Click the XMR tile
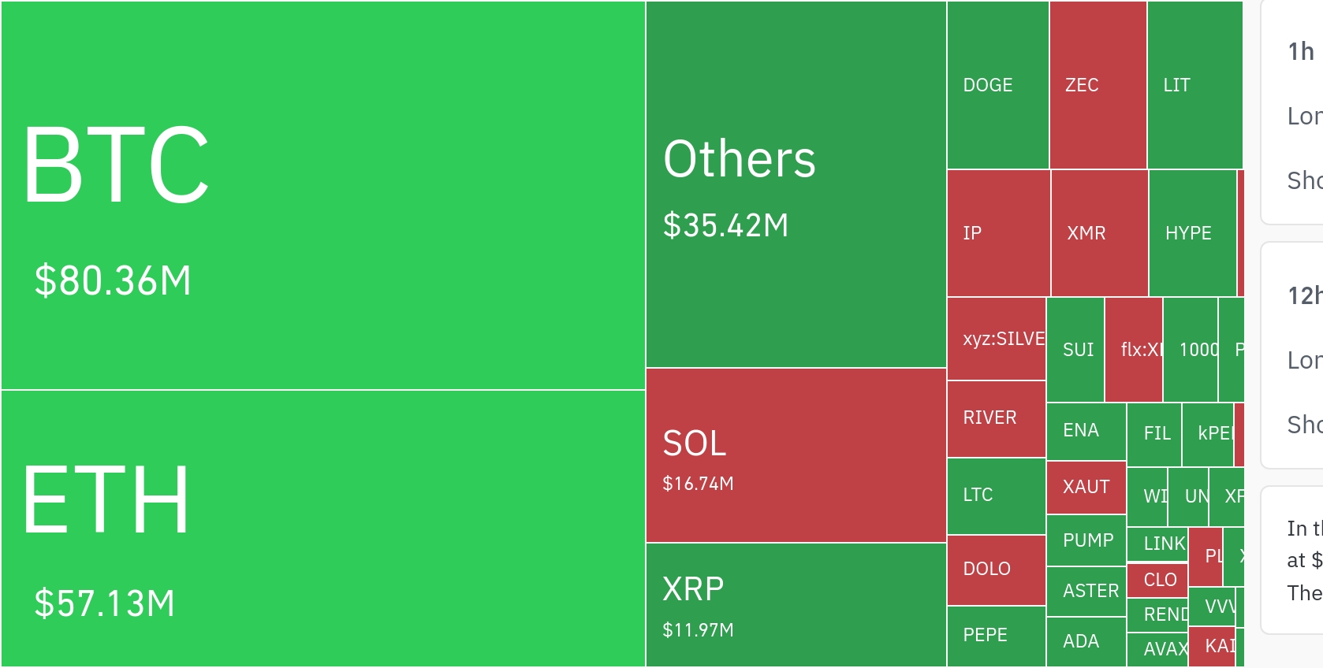The width and height of the screenshot is (1323, 668). [1099, 233]
